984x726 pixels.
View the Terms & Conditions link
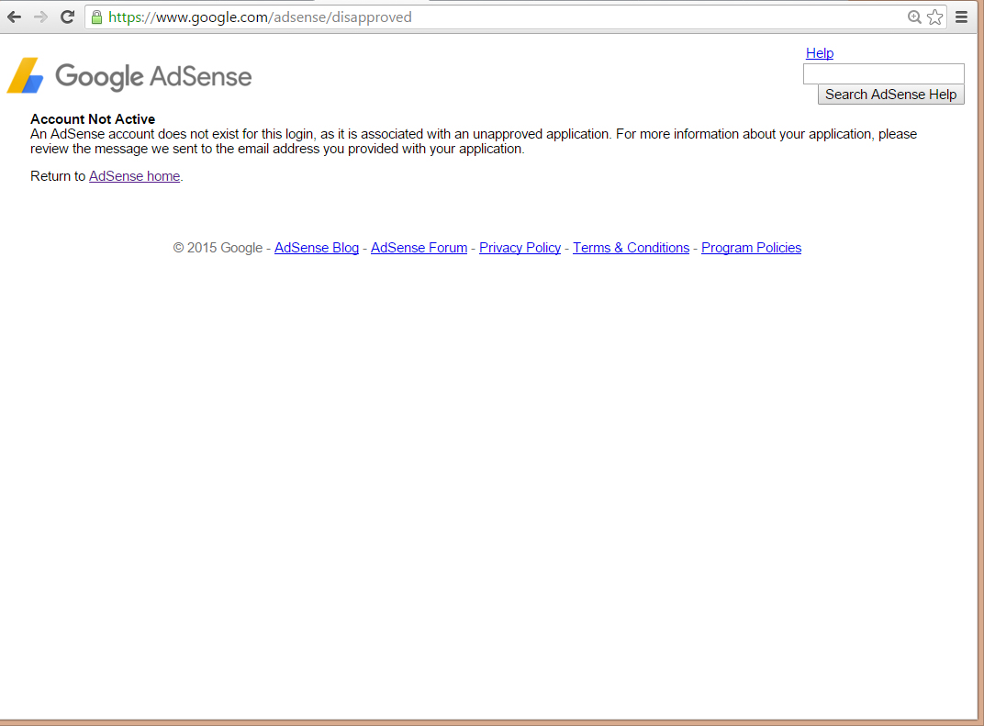631,248
